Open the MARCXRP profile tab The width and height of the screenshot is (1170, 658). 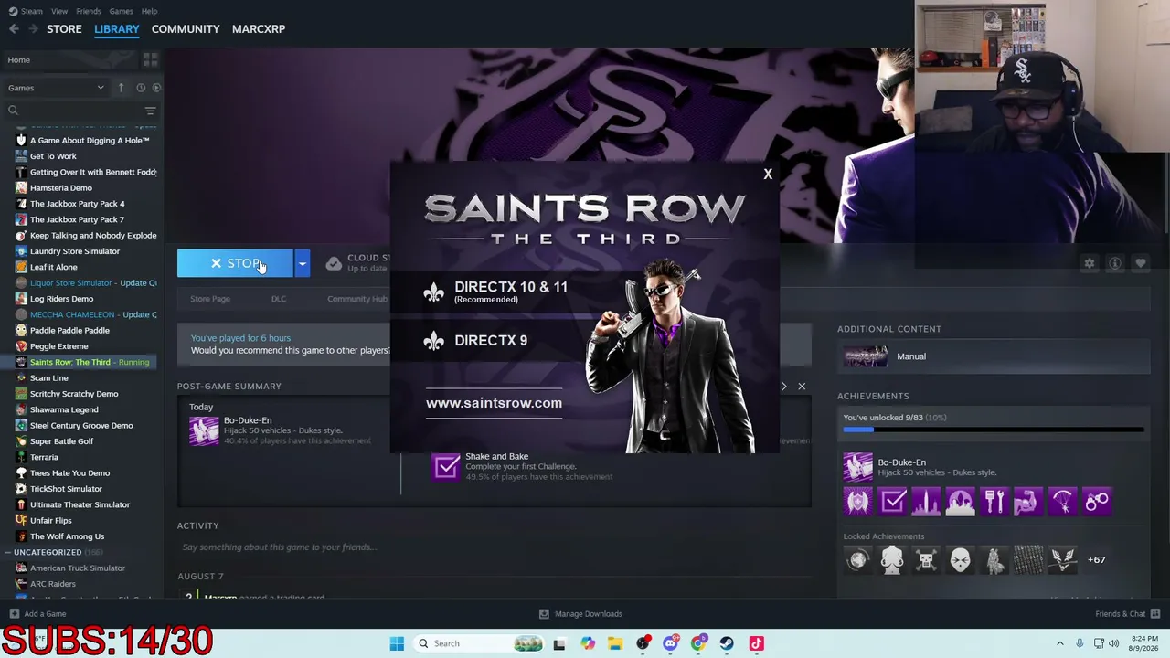(259, 29)
